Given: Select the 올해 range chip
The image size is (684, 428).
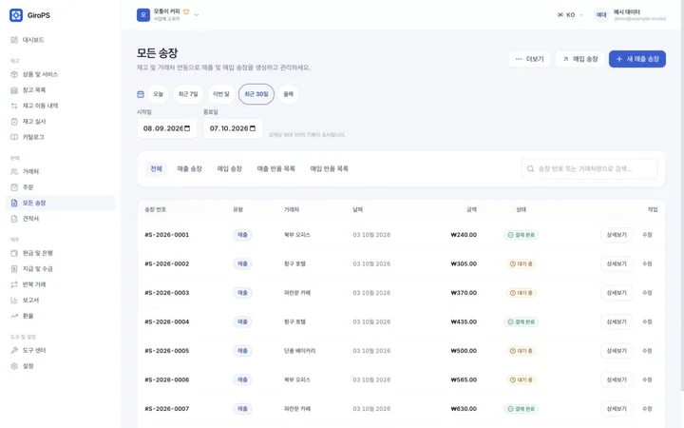Looking at the screenshot, I should click(x=289, y=94).
